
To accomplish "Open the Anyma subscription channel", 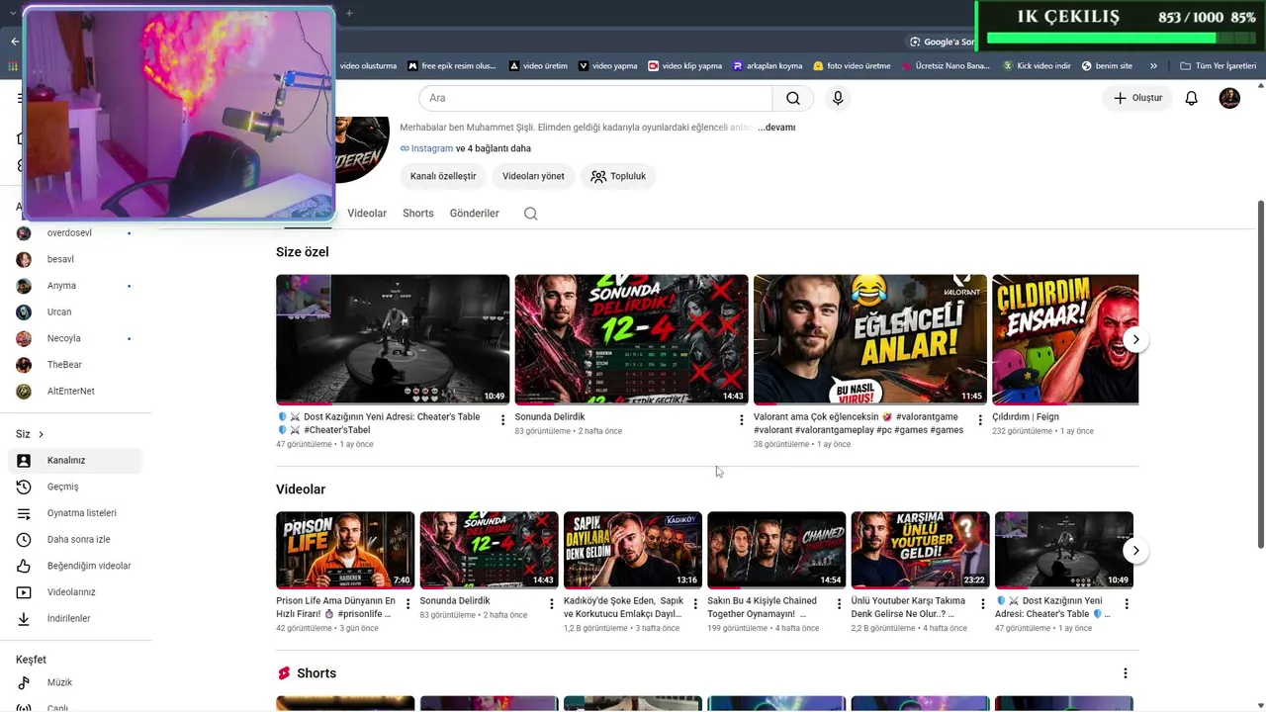I will [76, 286].
